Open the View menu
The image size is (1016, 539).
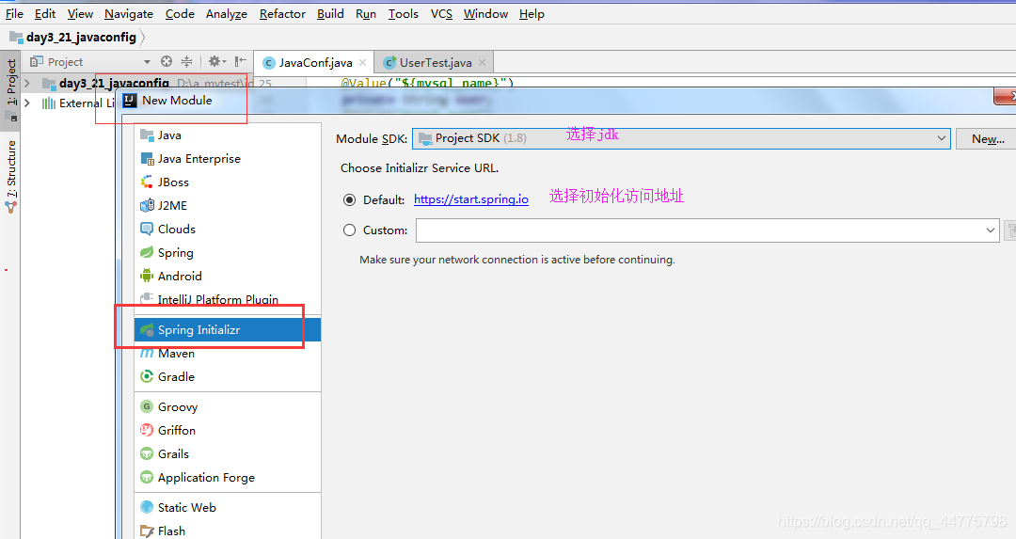80,13
